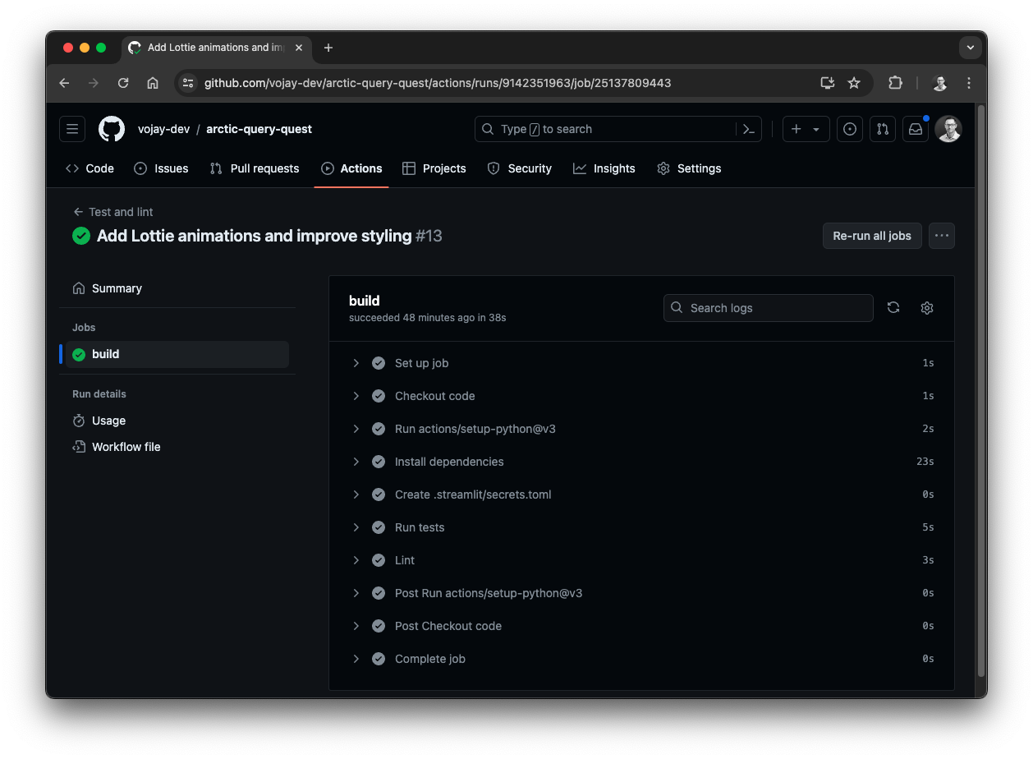Go to GitHub homepage via Octocat logo
The width and height of the screenshot is (1033, 759).
[x=112, y=129]
